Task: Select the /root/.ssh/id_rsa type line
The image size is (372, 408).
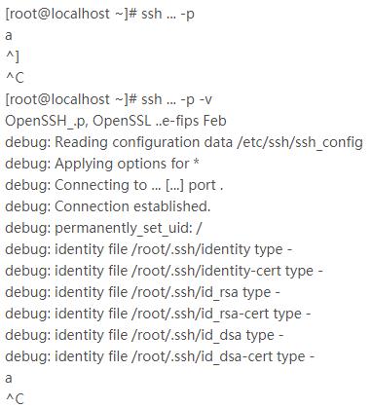Action: [x=142, y=292]
